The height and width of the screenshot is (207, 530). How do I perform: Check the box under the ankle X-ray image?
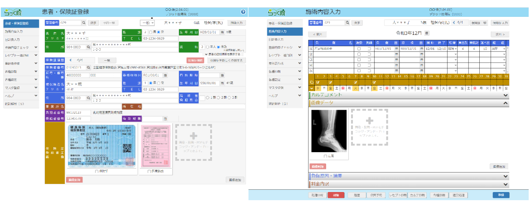click(x=325, y=156)
